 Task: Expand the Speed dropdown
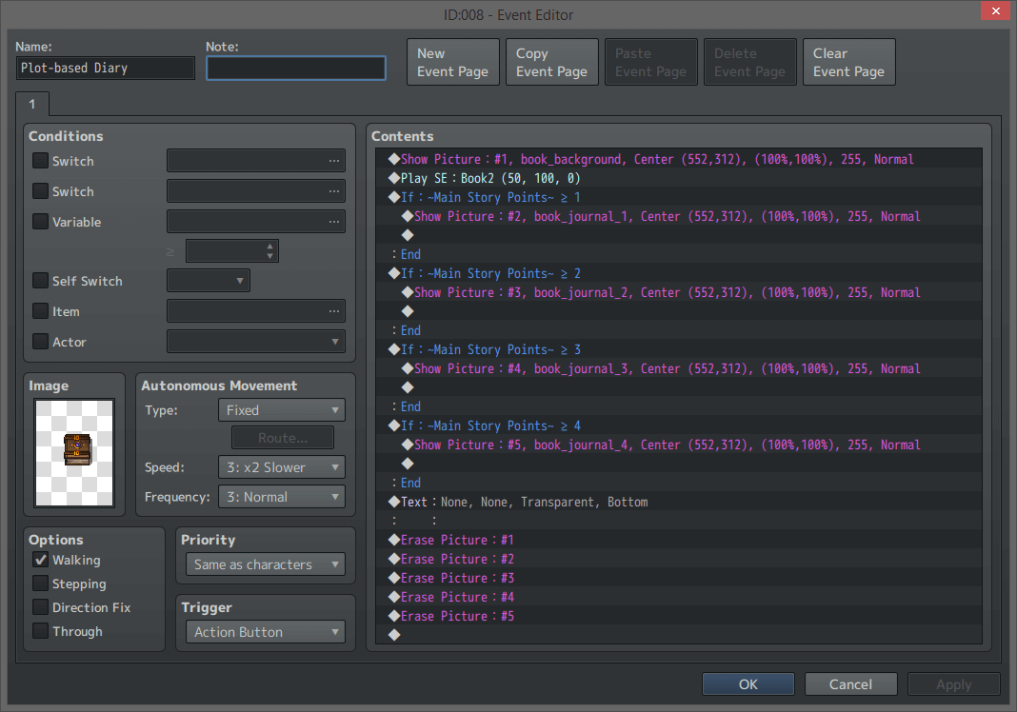click(281, 467)
